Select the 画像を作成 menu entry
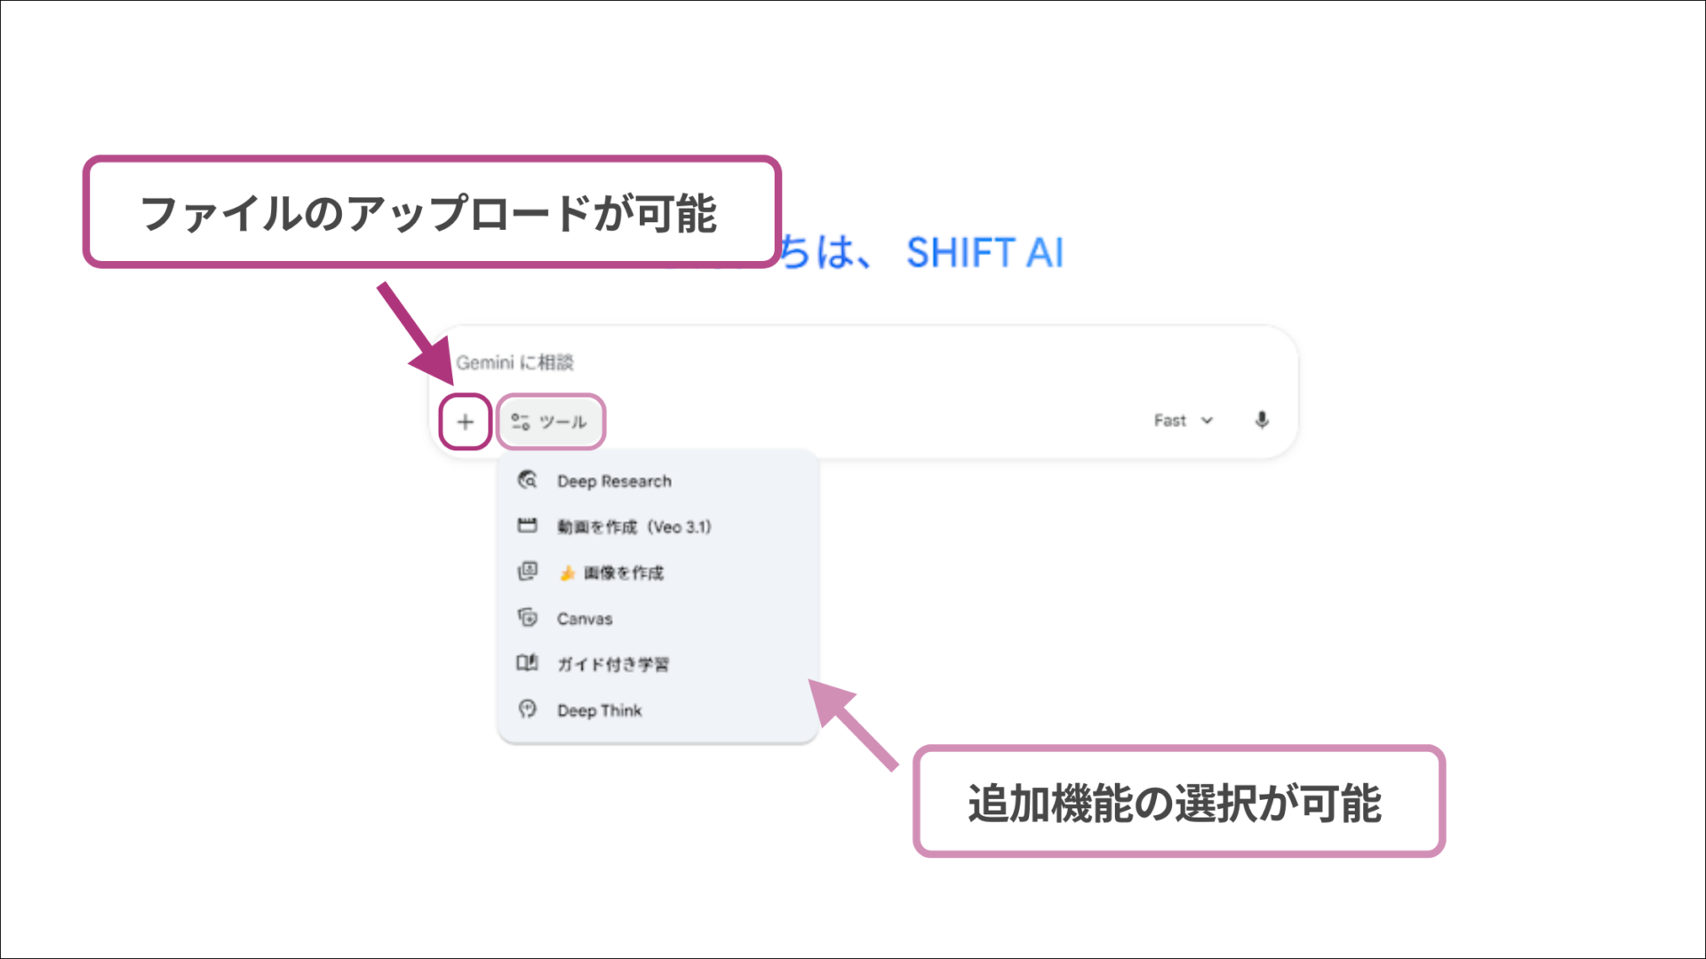Screen dimensions: 1706x959 coord(624,573)
